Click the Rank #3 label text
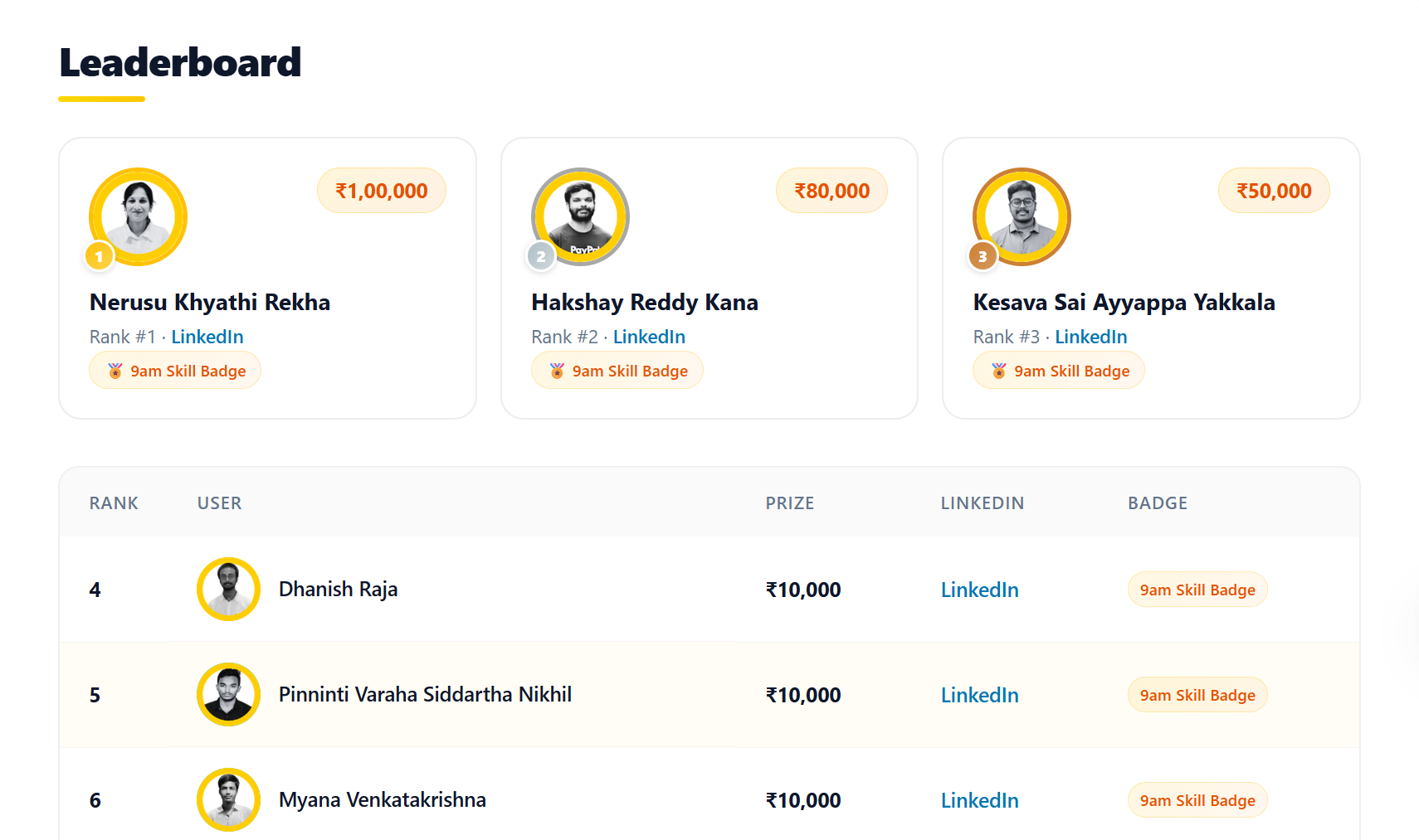1419x840 pixels. (x=1007, y=337)
